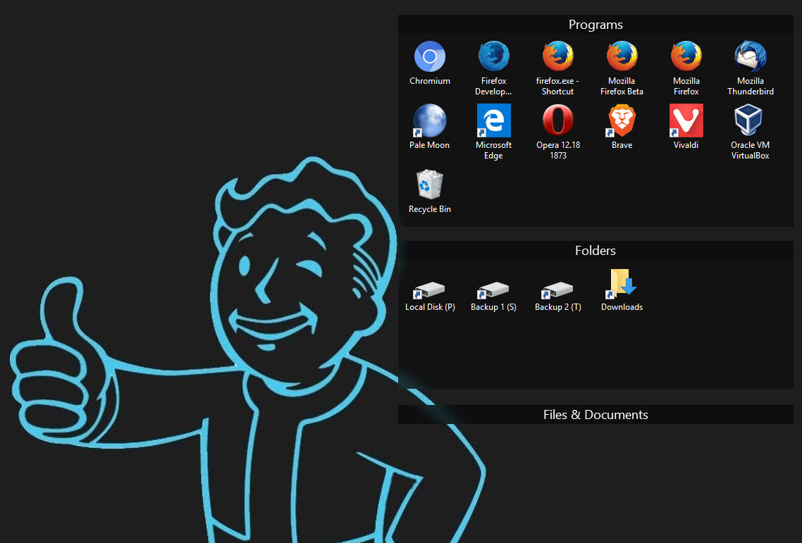This screenshot has width=802, height=543.
Task: Select the Microsoft Edge shortcut icon
Action: coord(493,120)
